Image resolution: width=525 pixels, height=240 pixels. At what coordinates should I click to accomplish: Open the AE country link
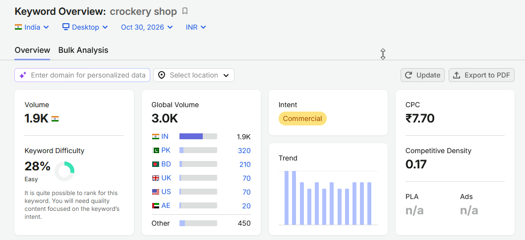pyautogui.click(x=166, y=205)
